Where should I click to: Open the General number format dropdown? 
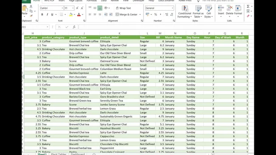tap(172, 8)
